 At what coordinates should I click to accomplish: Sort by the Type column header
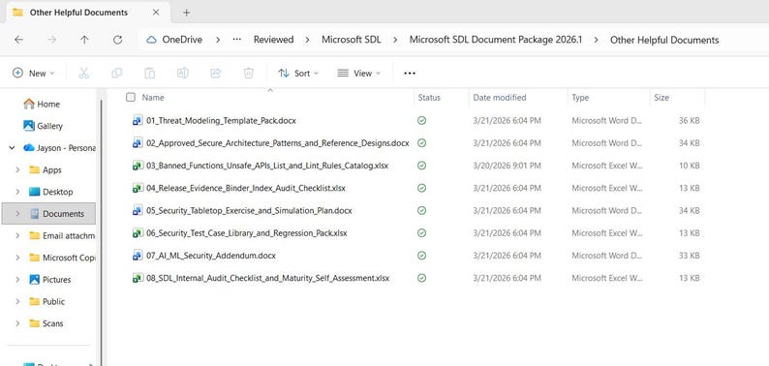(580, 98)
